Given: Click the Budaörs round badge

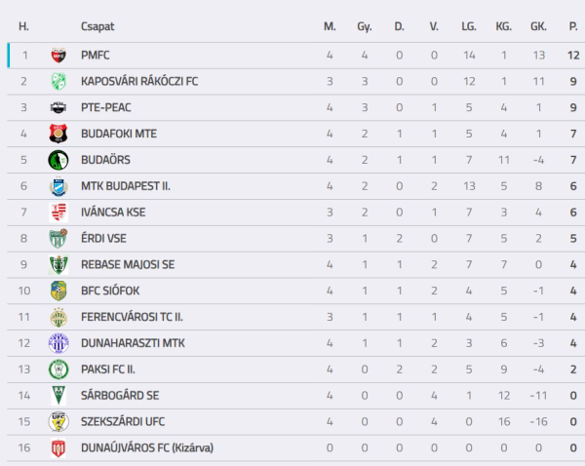Looking at the screenshot, I should point(58,160).
